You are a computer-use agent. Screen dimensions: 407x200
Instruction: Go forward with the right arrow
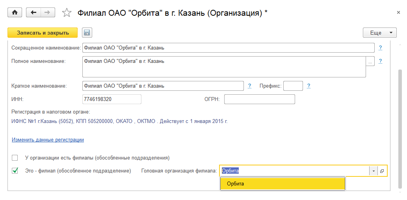tap(47, 13)
